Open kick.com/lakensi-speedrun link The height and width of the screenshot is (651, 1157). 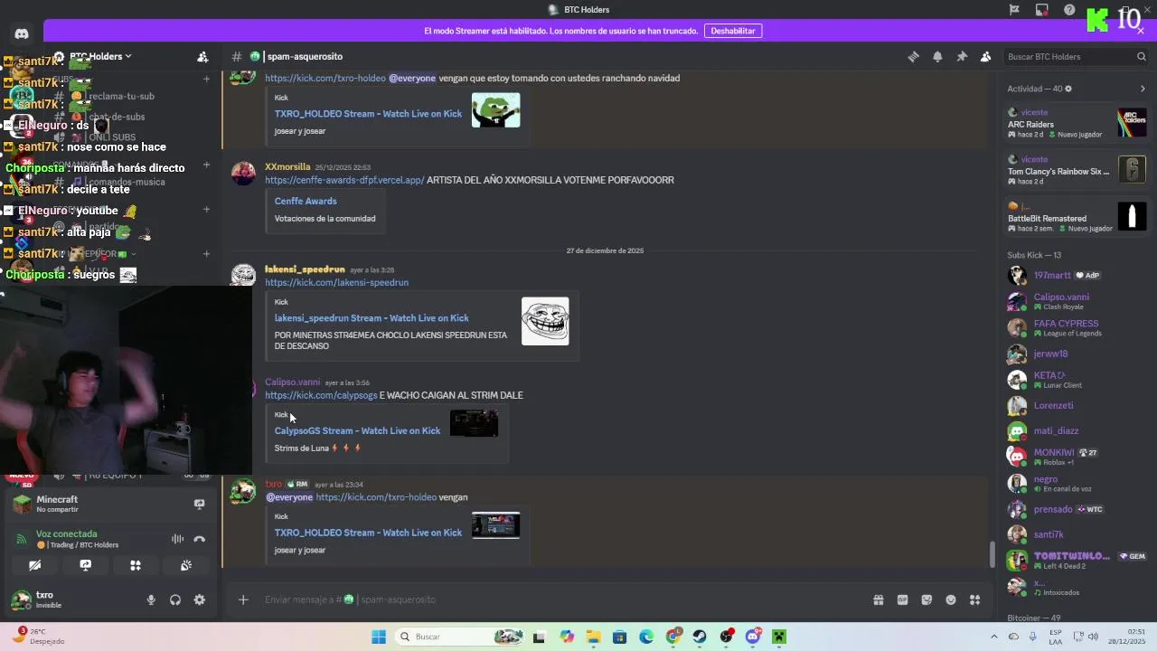click(x=336, y=282)
